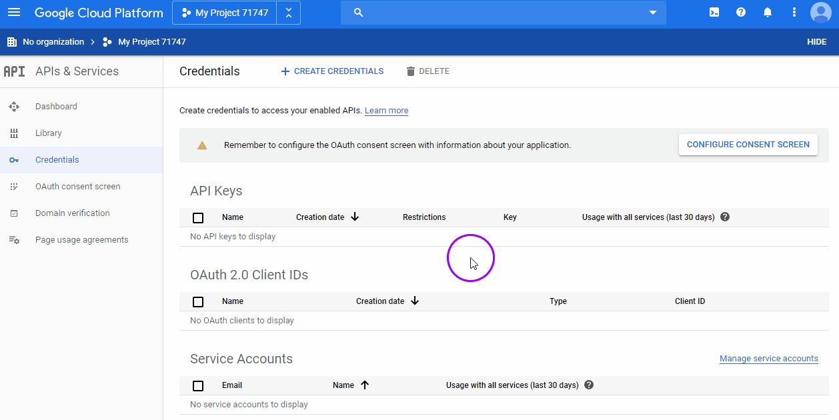Open the Library with the grid icon
The height and width of the screenshot is (420, 839).
(14, 133)
